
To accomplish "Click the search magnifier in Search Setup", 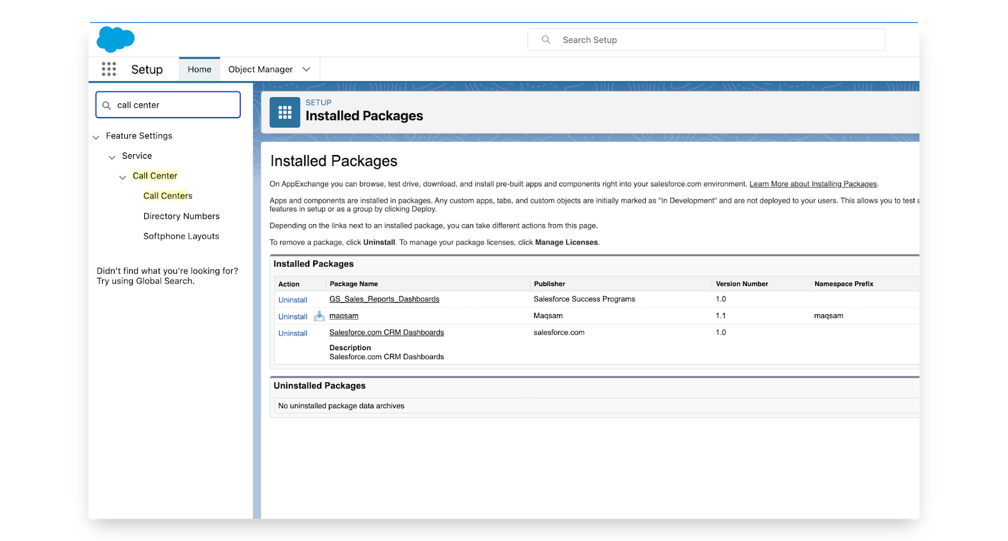I will (x=546, y=40).
